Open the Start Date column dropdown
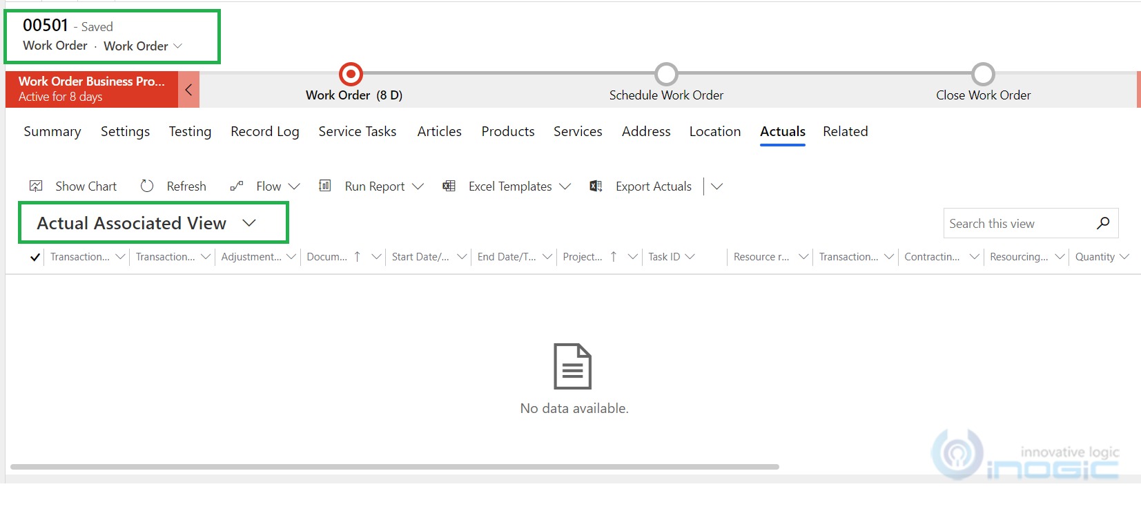This screenshot has width=1141, height=509. point(462,256)
